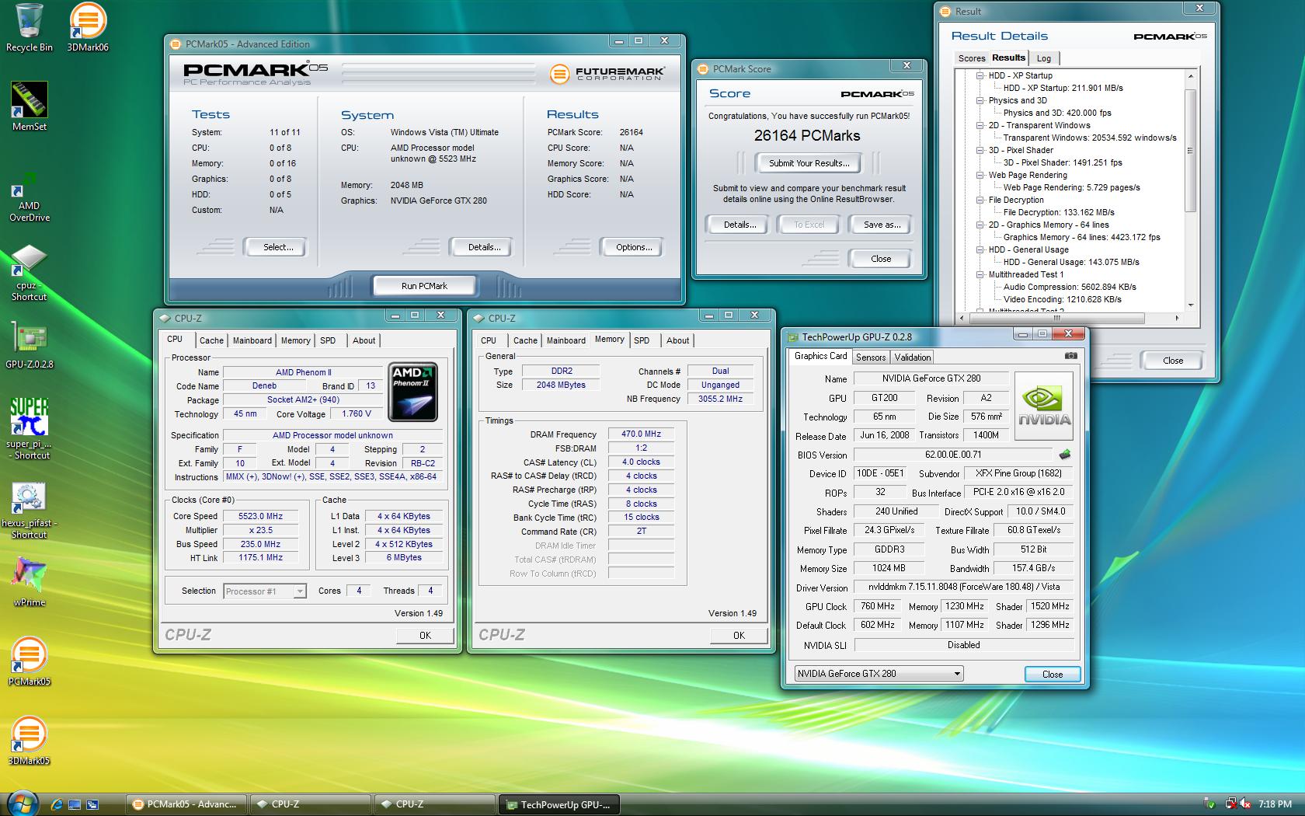Viewport: 1305px width, 816px height.
Task: Collapse the HDD - General Usage node
Action: tap(980, 249)
